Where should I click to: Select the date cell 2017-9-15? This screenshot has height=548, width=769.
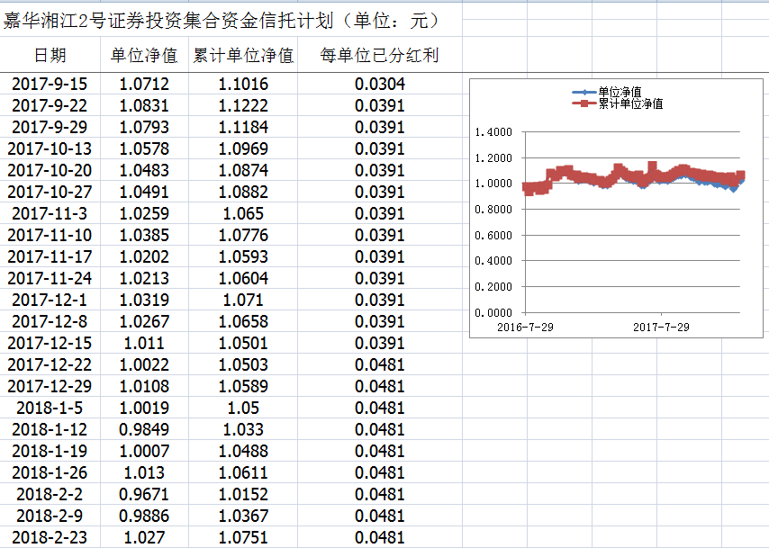50,85
